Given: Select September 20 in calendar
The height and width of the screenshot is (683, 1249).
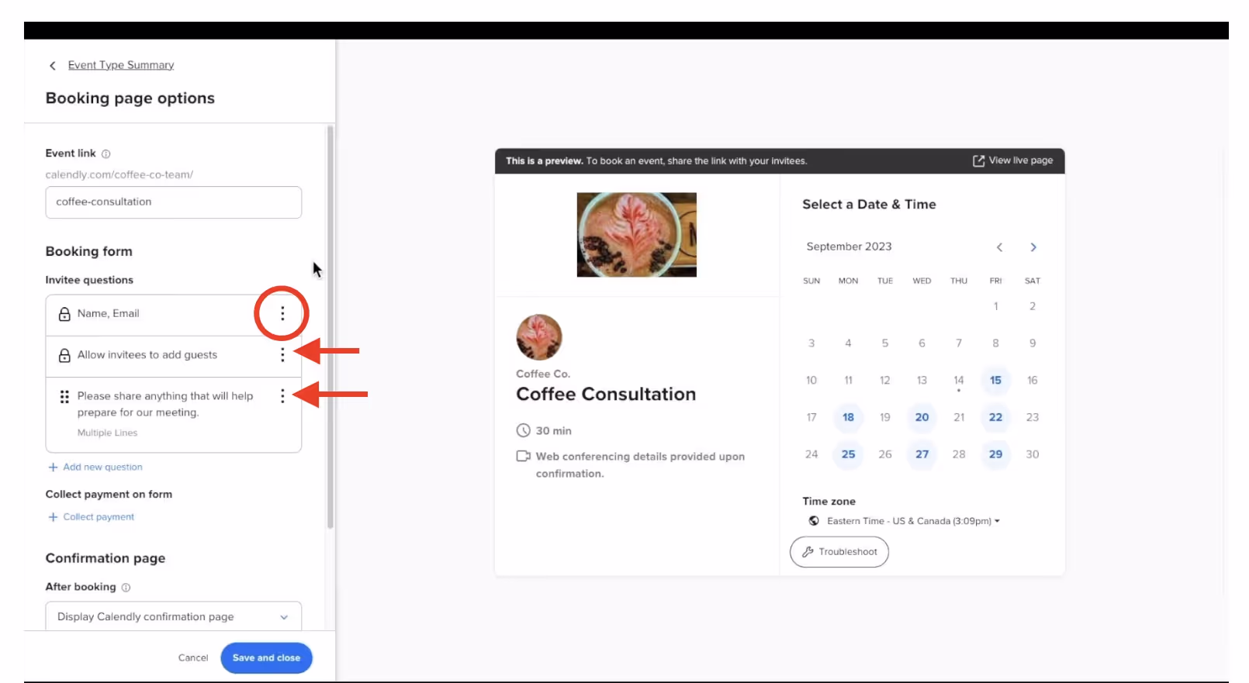Looking at the screenshot, I should click(x=922, y=417).
